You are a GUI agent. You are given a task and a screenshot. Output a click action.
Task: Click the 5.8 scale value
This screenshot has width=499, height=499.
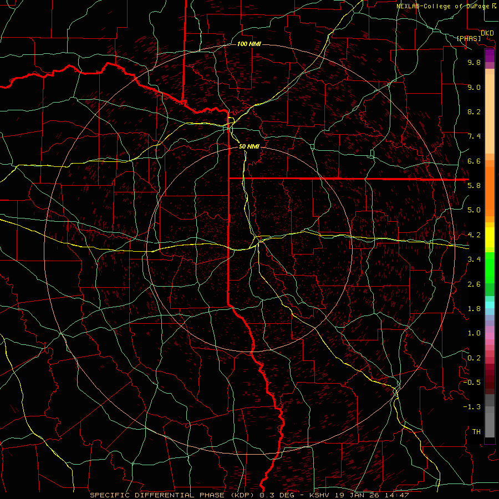point(474,186)
